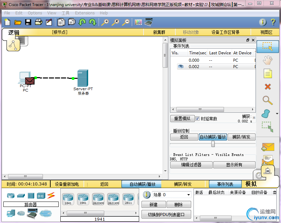This screenshot has width=281, height=223.
Task: Click 返回 in playback controls panel
Action: pyautogui.click(x=184, y=137)
